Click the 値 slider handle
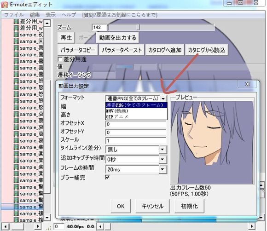 click(160, 66)
